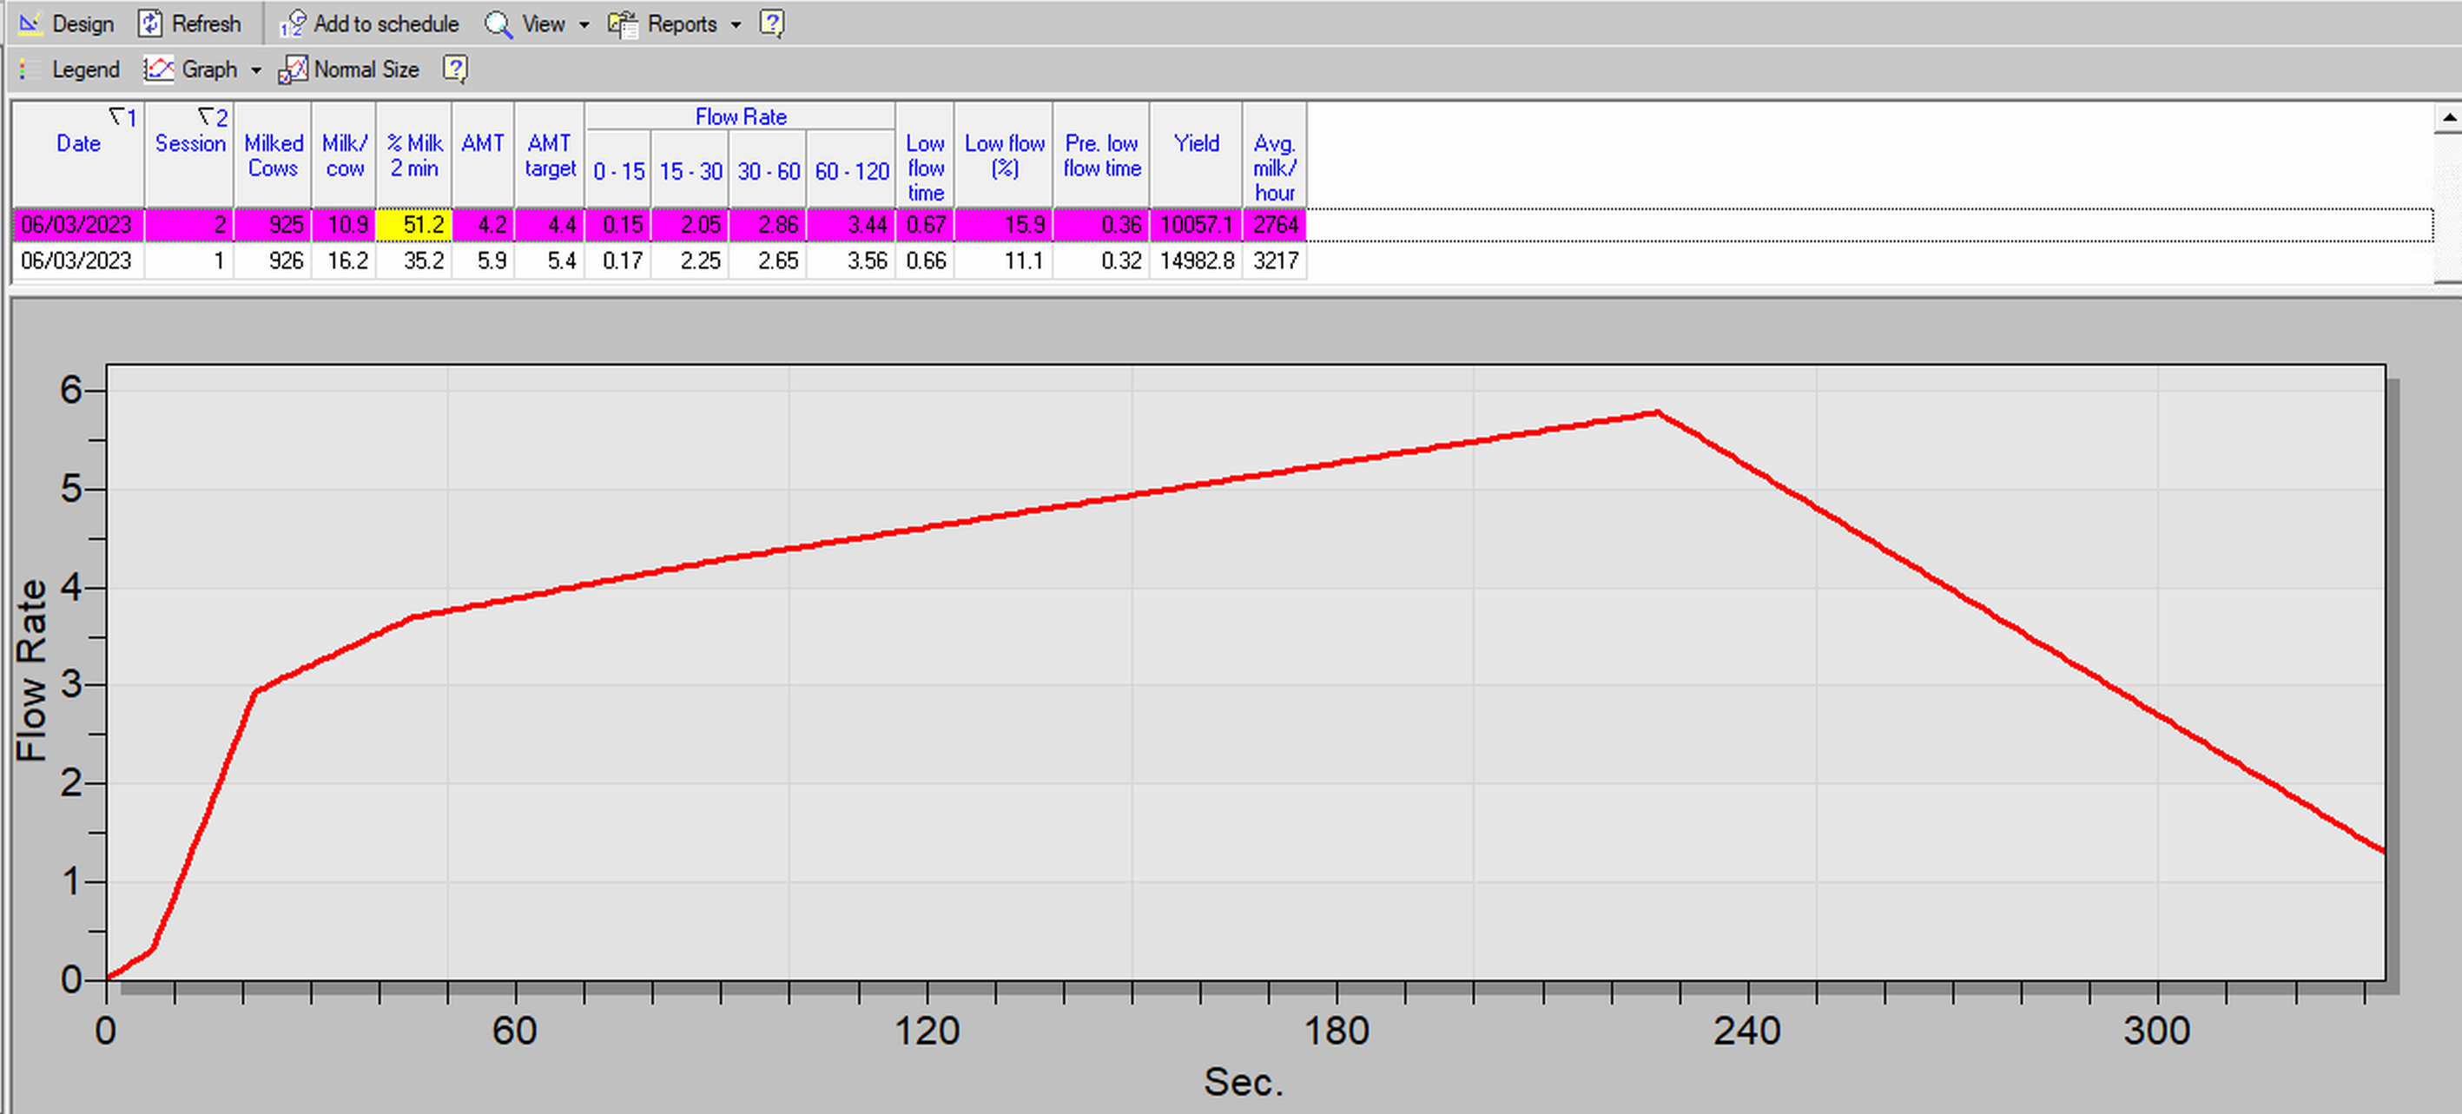2462x1114 pixels.
Task: Open help from top toolbar question icon
Action: tap(771, 23)
